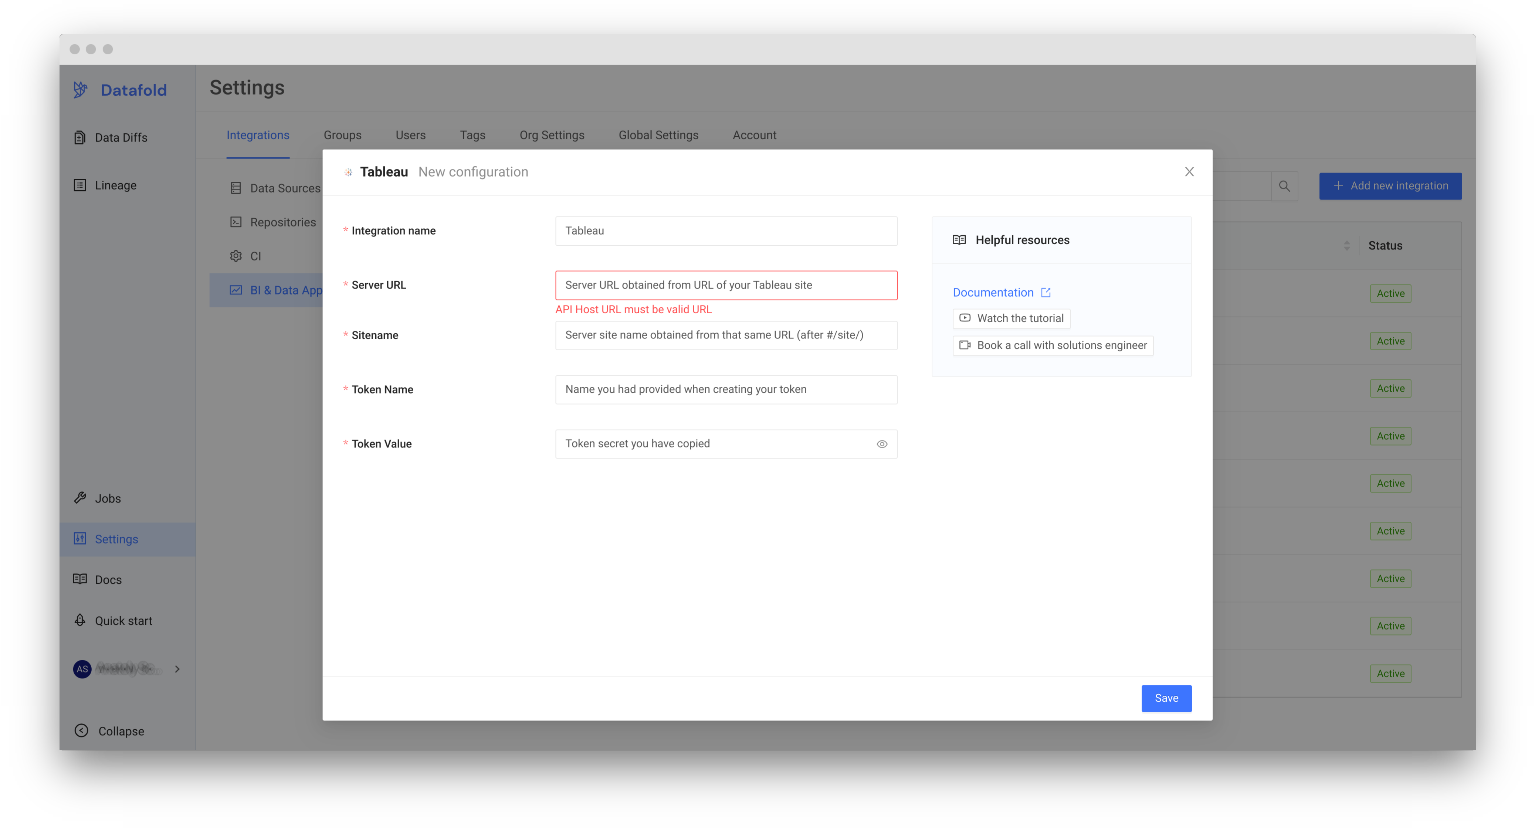Open Quick start rocket icon

tap(80, 620)
